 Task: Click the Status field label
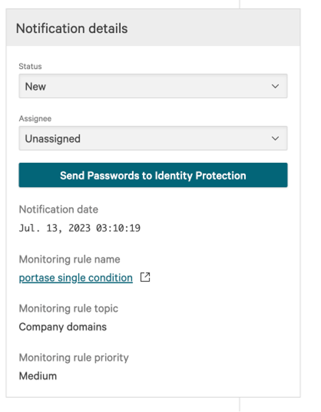click(x=30, y=66)
